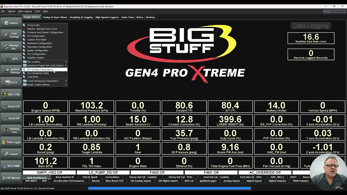
Task: Open the PWM Outputs dashboard tab
Action: (301, 181)
